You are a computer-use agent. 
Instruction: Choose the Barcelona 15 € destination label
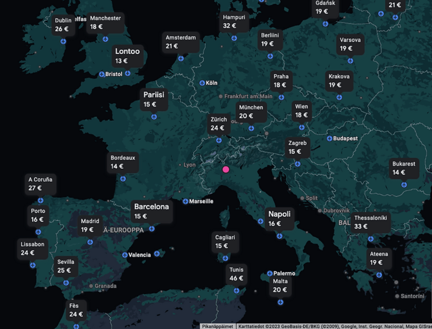151,211
